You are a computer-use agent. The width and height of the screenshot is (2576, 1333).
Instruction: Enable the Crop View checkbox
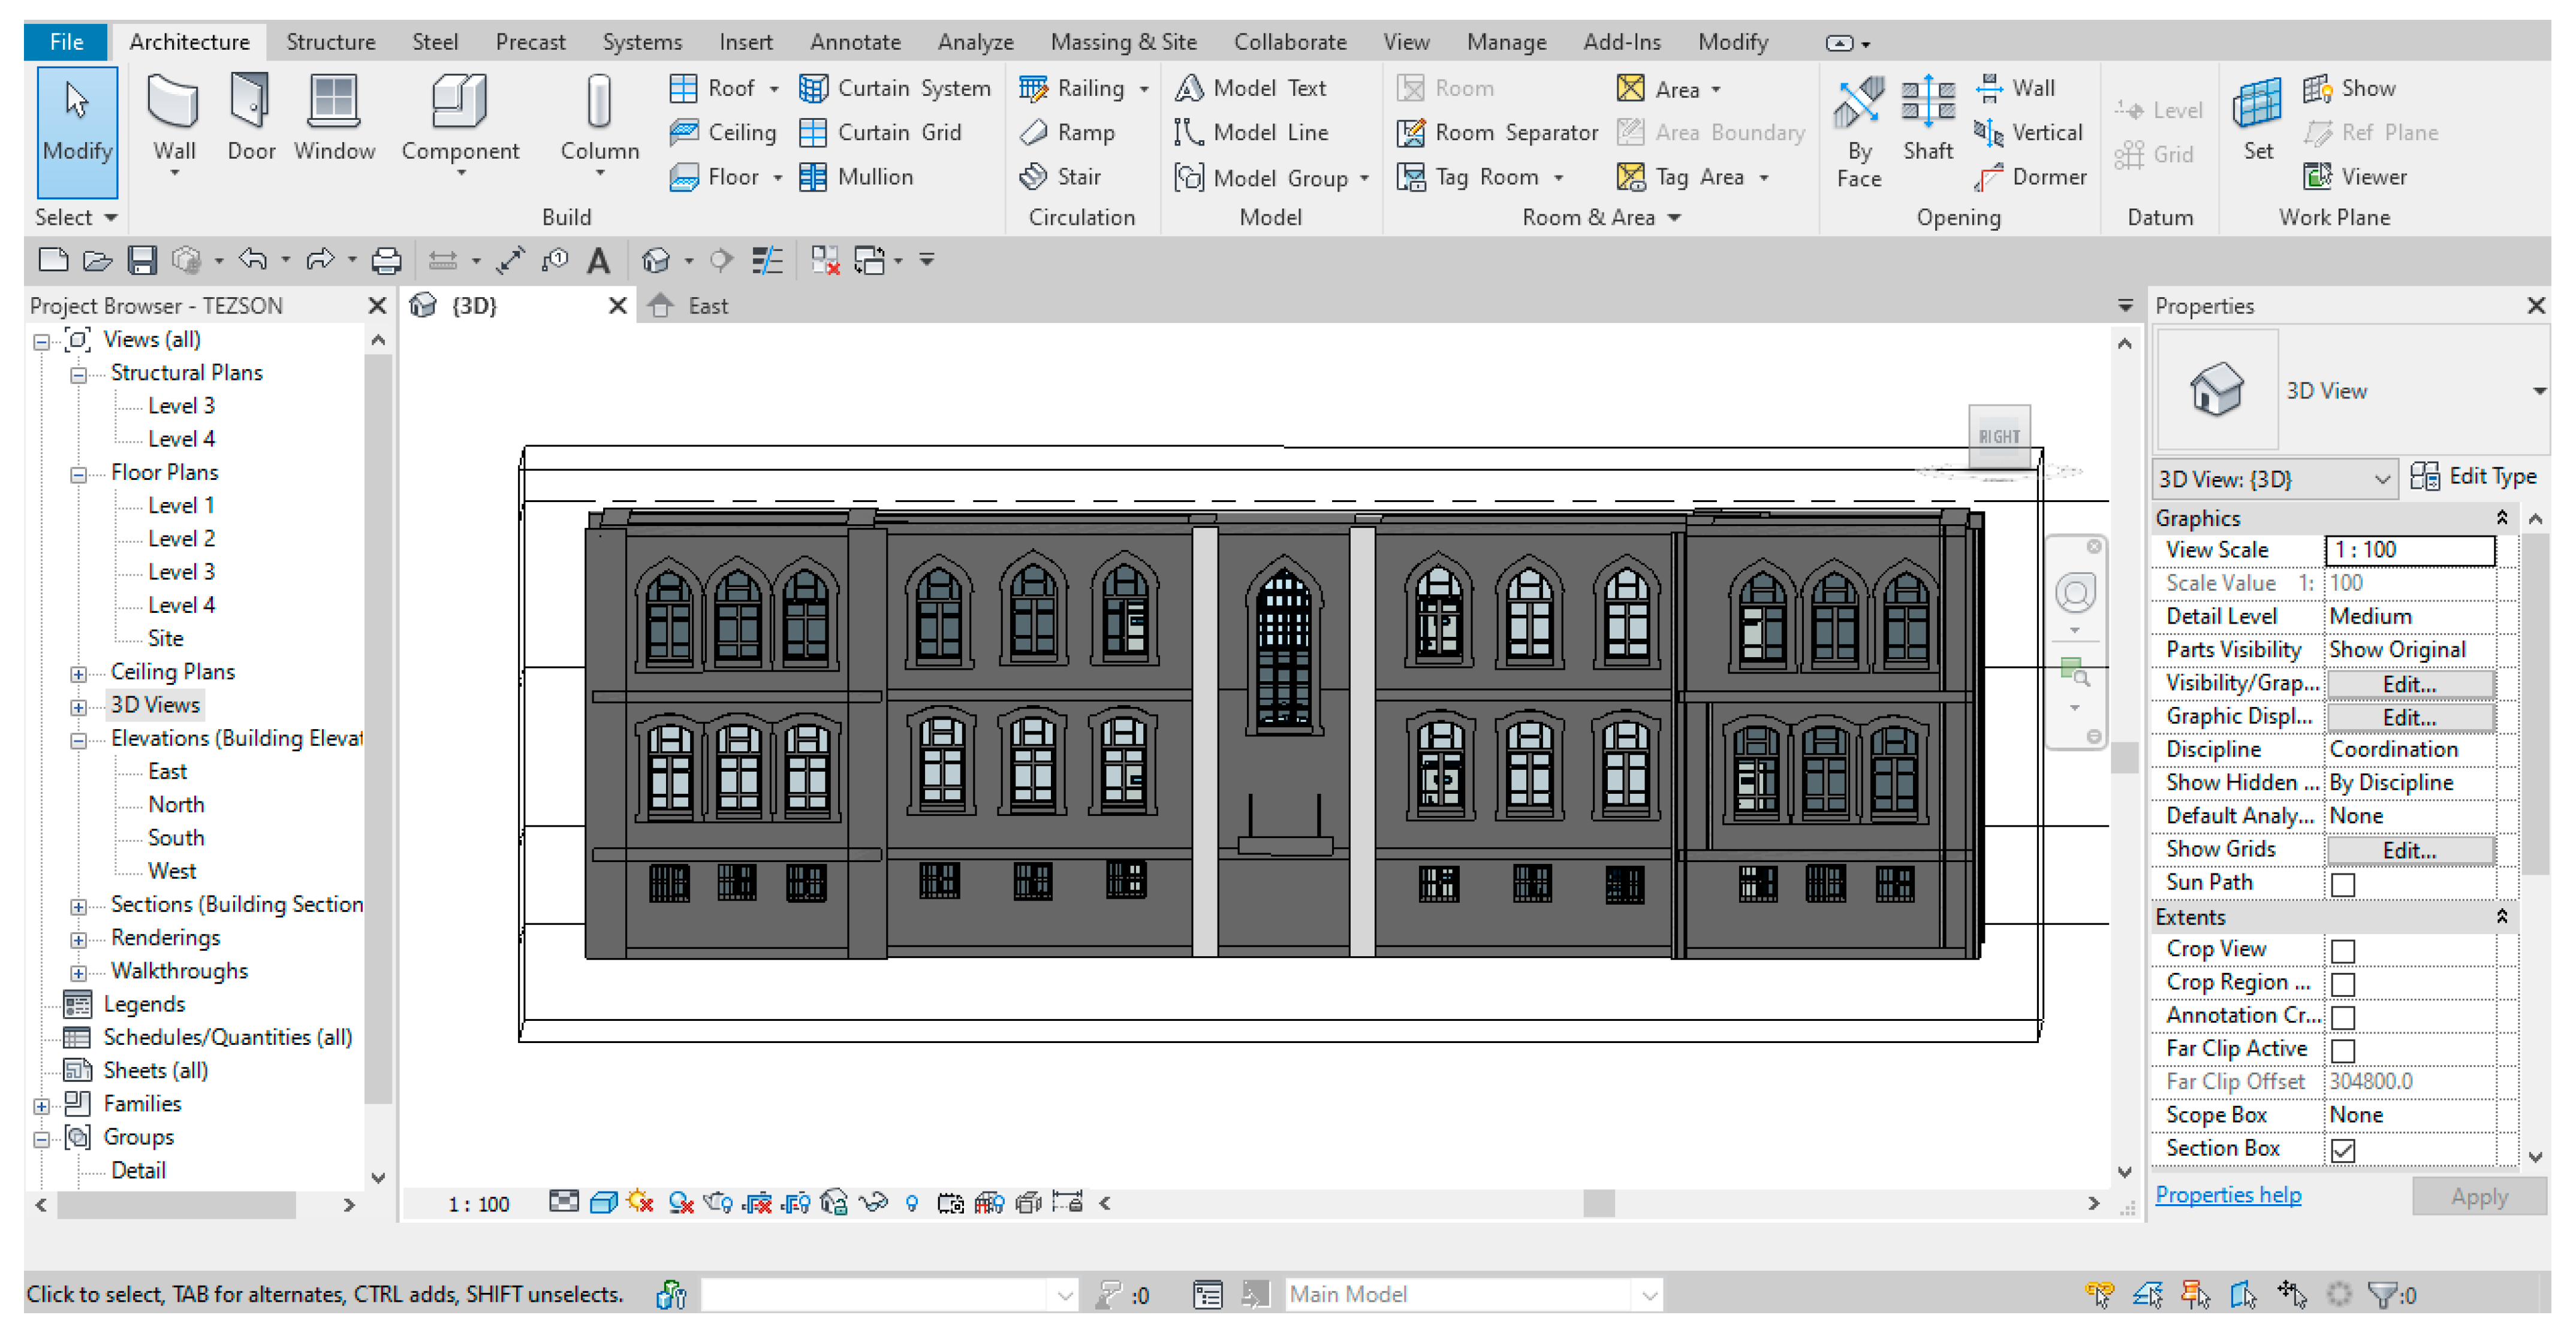(x=2342, y=950)
